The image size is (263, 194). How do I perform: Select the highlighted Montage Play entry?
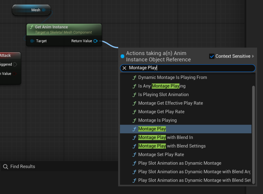tap(186, 129)
